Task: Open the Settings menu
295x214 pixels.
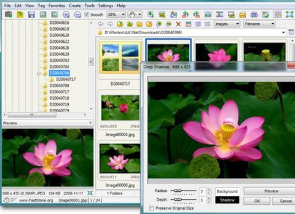Action: (106, 5)
